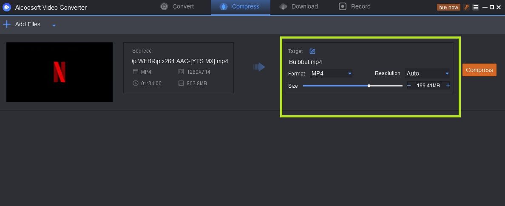505x206 pixels.
Task: Click the Size slider handle
Action: (x=369, y=86)
